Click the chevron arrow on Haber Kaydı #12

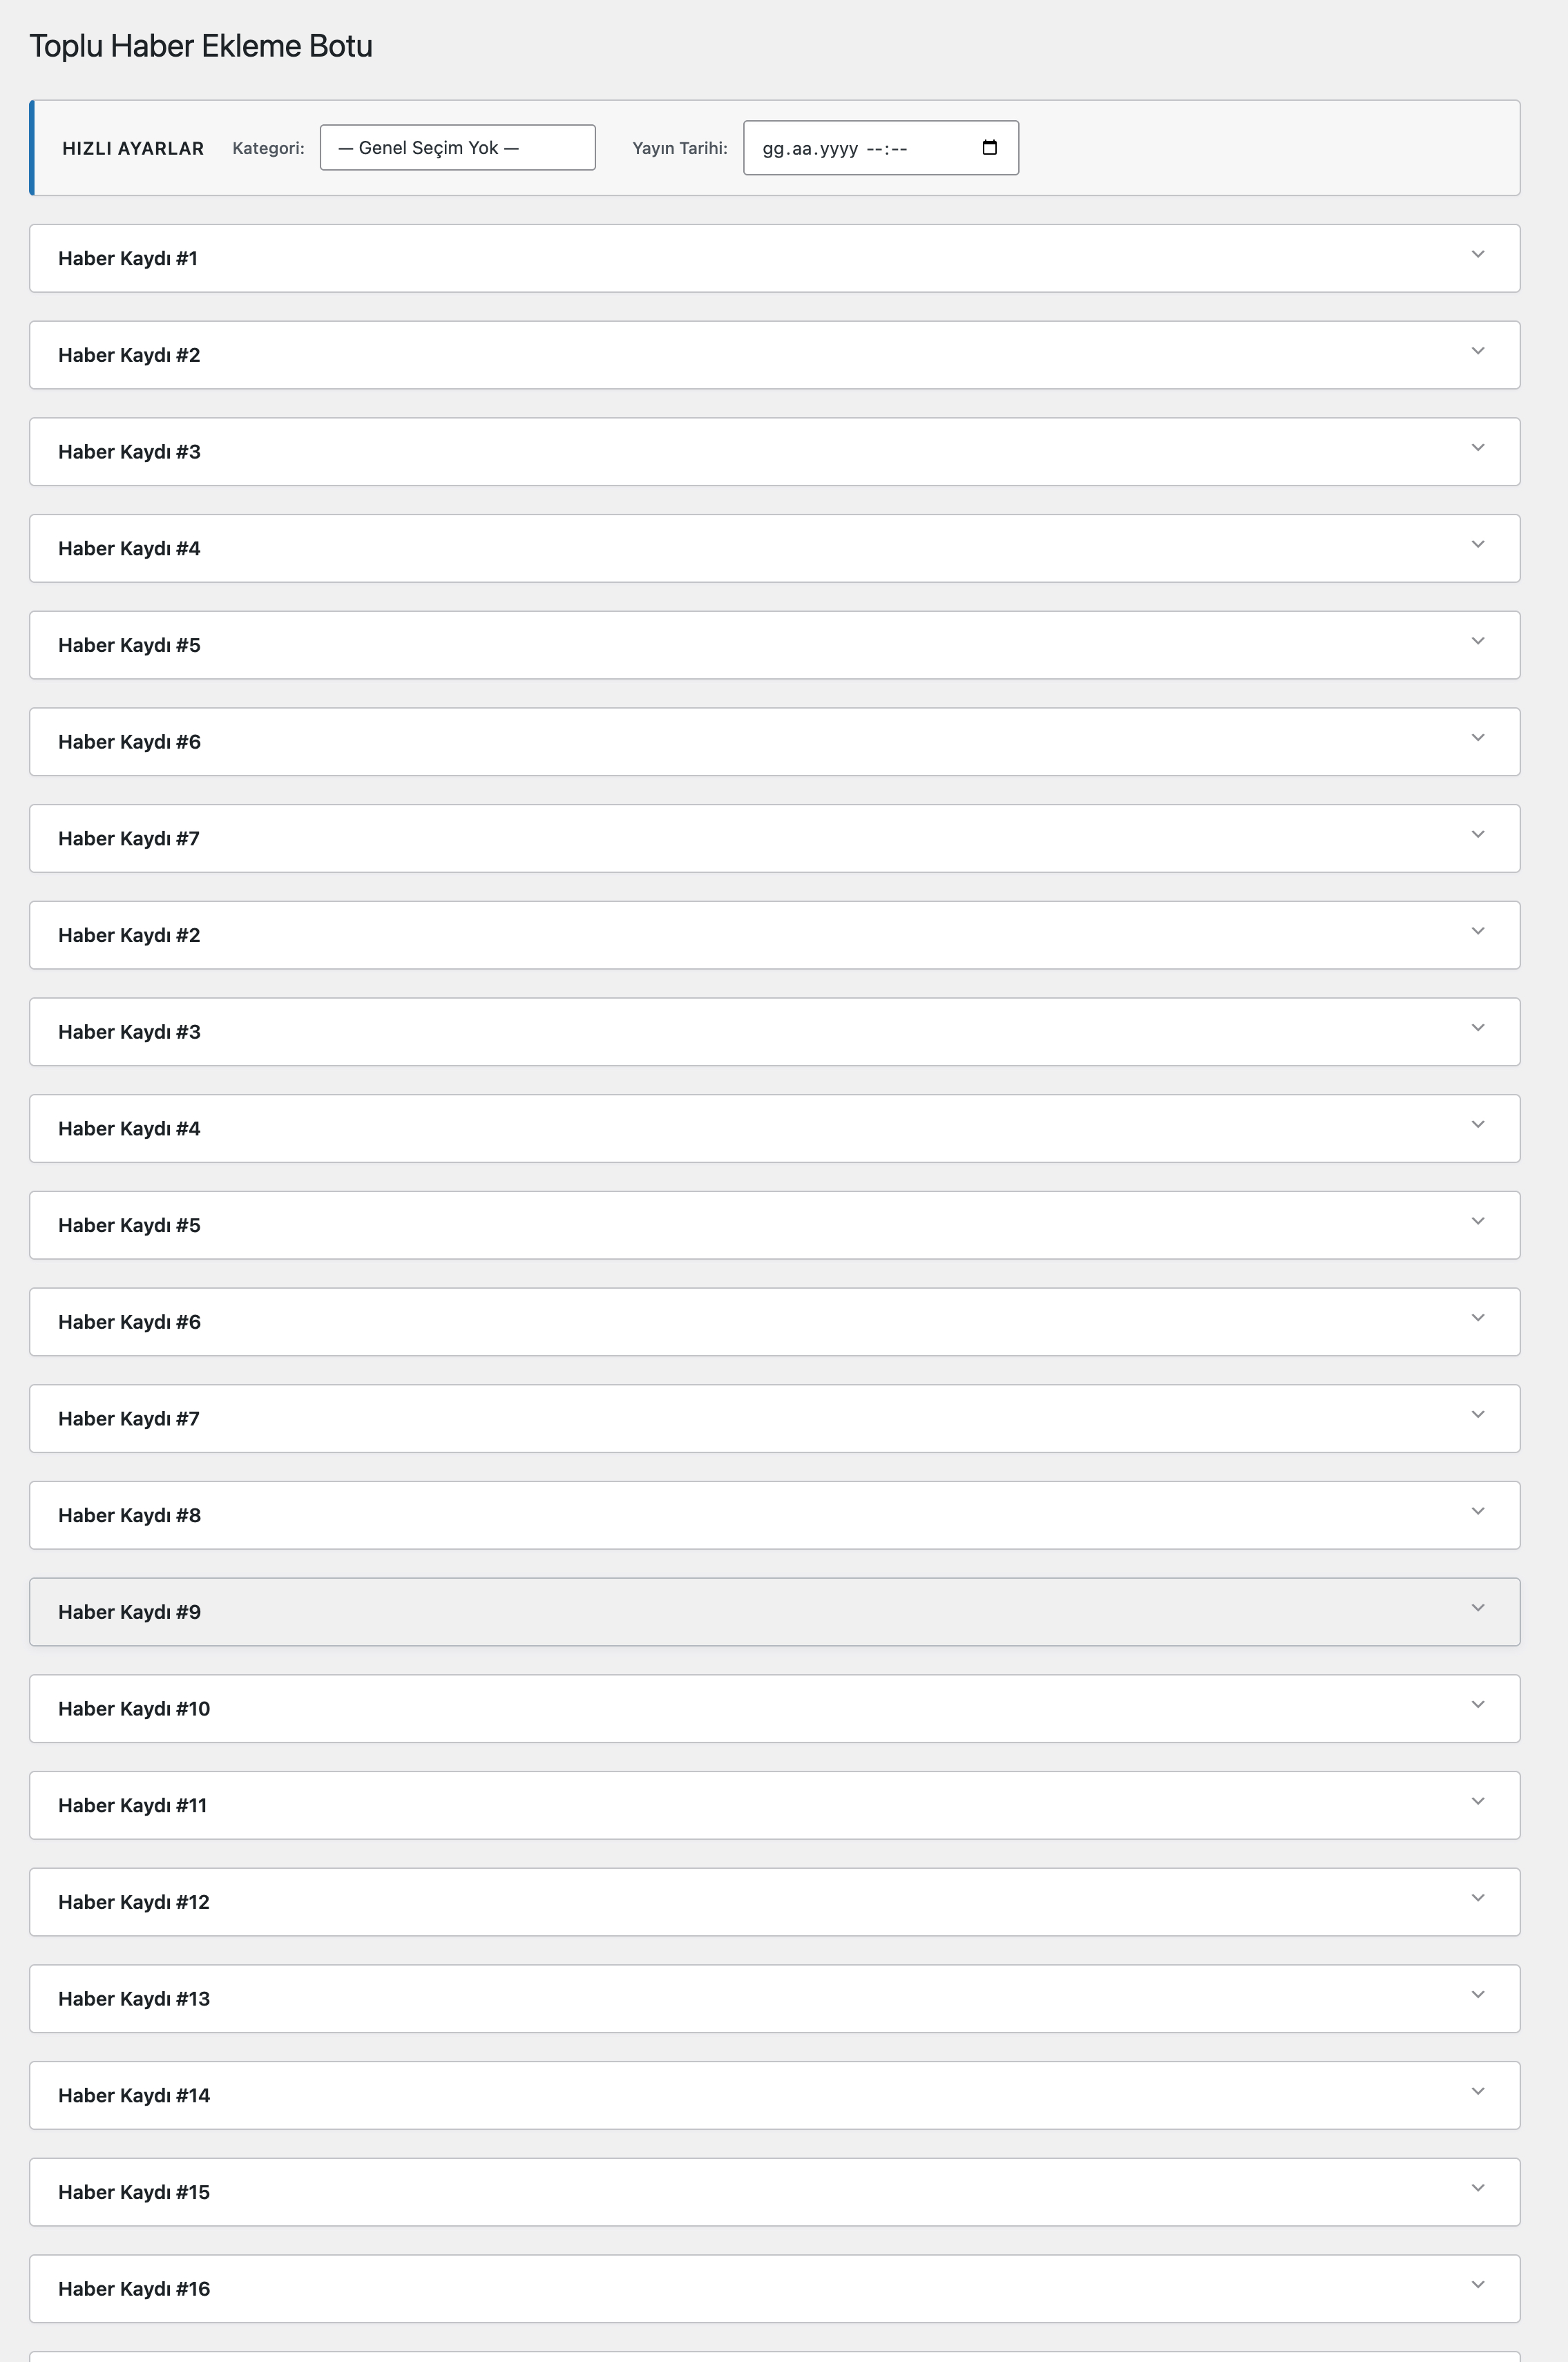[1477, 1897]
